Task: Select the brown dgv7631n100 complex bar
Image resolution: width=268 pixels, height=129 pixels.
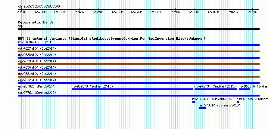Action: coord(139,77)
